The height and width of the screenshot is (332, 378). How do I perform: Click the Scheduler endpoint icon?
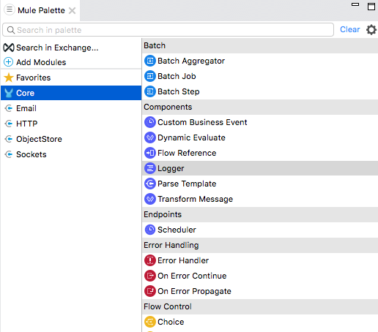tap(150, 230)
